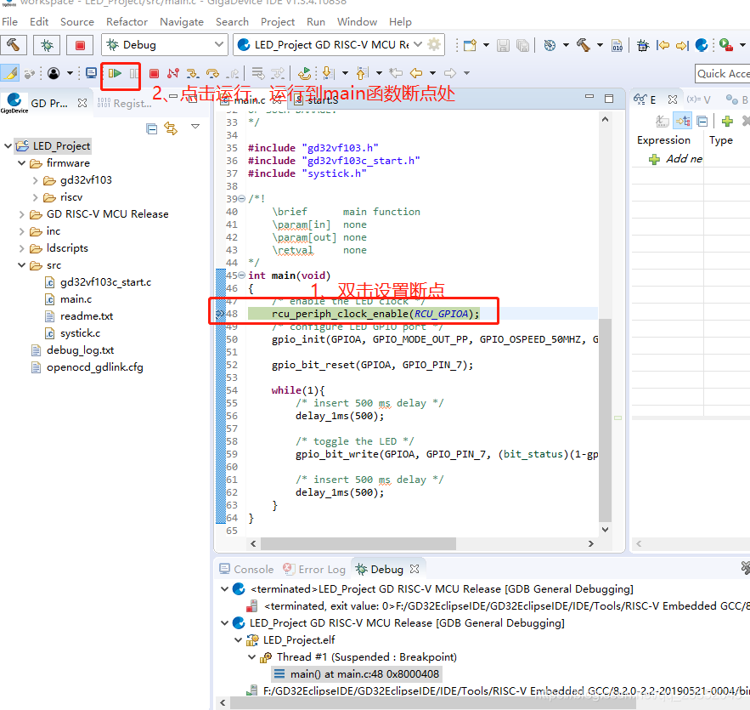Click the Step Over icon
Image resolution: width=750 pixels, height=710 pixels.
tap(213, 73)
